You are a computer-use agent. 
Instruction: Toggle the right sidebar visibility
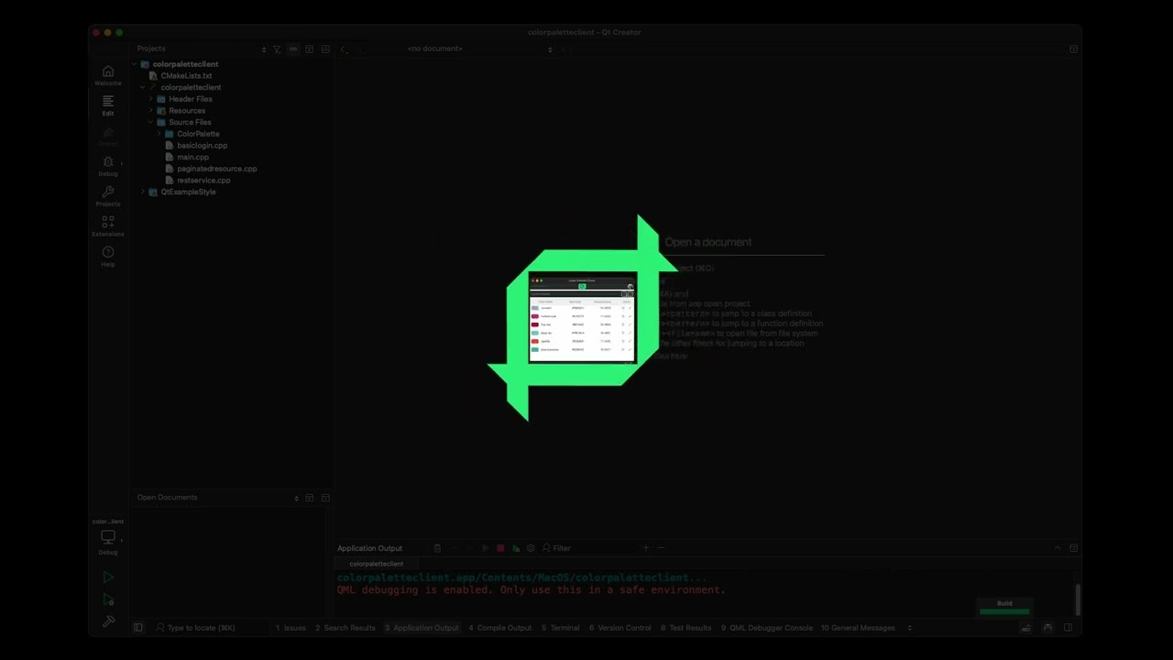pyautogui.click(x=1068, y=628)
